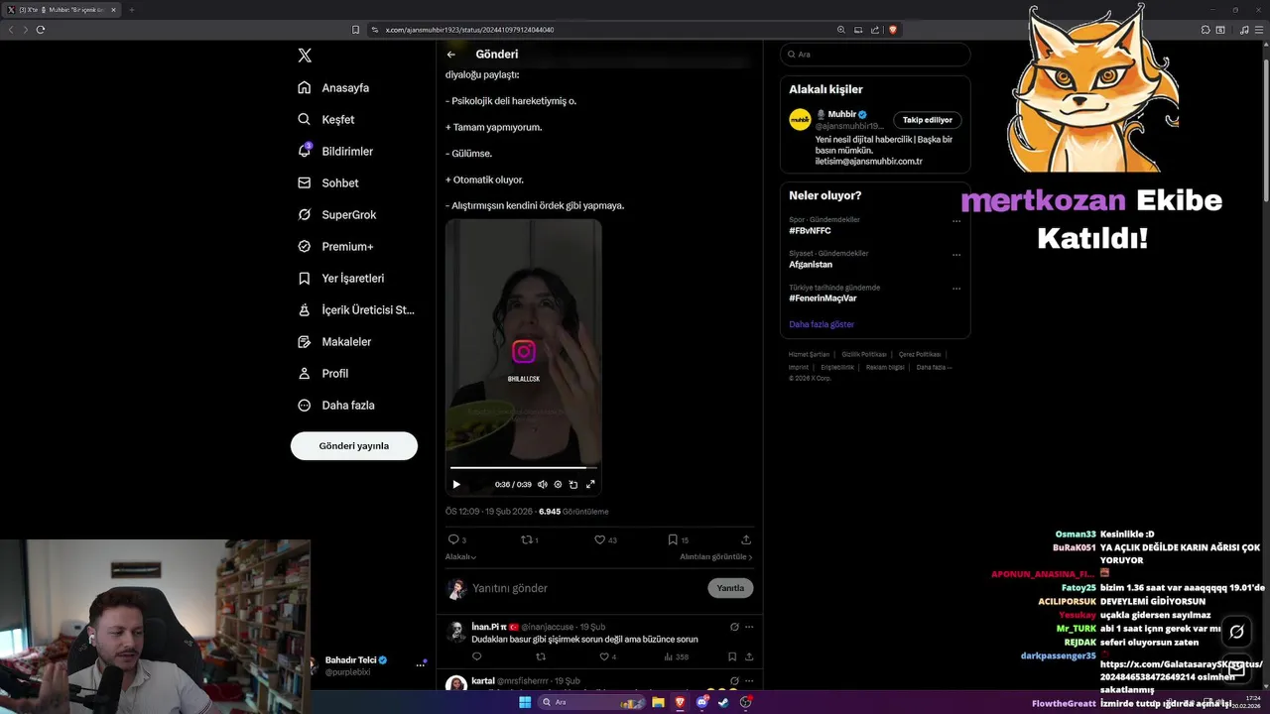Open Grok icon on İnan.Pi reply
The height and width of the screenshot is (714, 1270).
pyautogui.click(x=734, y=627)
